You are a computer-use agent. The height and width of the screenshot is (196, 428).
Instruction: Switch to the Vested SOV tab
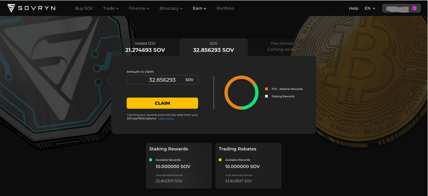click(145, 47)
